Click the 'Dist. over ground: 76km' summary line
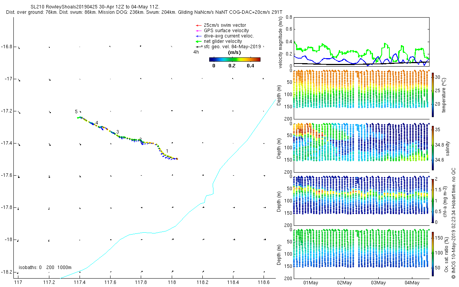This screenshot has width=459, height=287. click(145, 12)
